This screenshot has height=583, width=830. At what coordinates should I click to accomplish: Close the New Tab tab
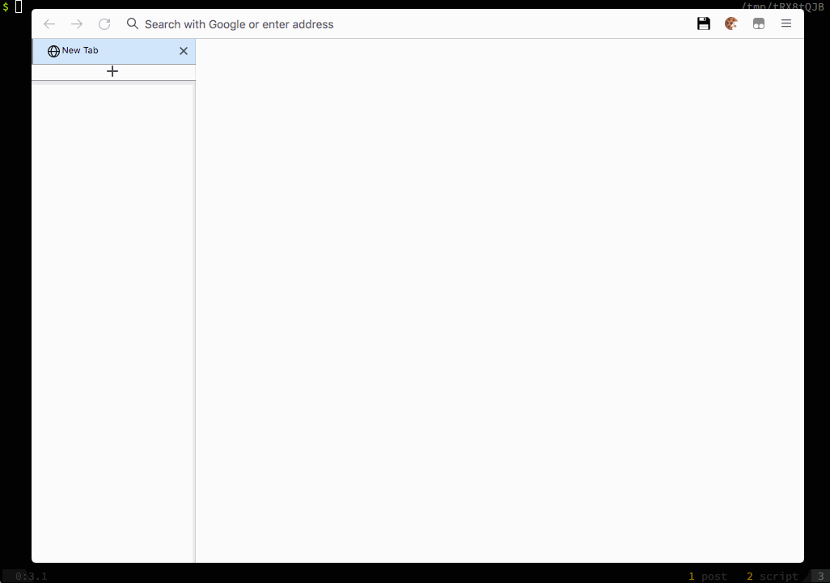click(x=184, y=51)
